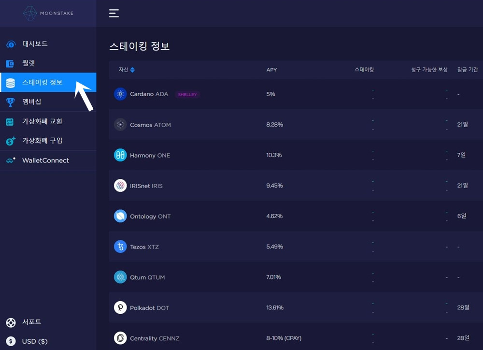Select the Polkadot DOT asset name

(149, 308)
